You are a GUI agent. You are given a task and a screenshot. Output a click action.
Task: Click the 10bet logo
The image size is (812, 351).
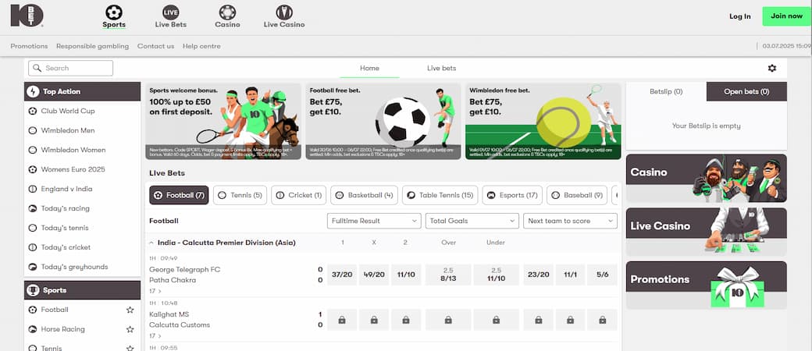27,16
